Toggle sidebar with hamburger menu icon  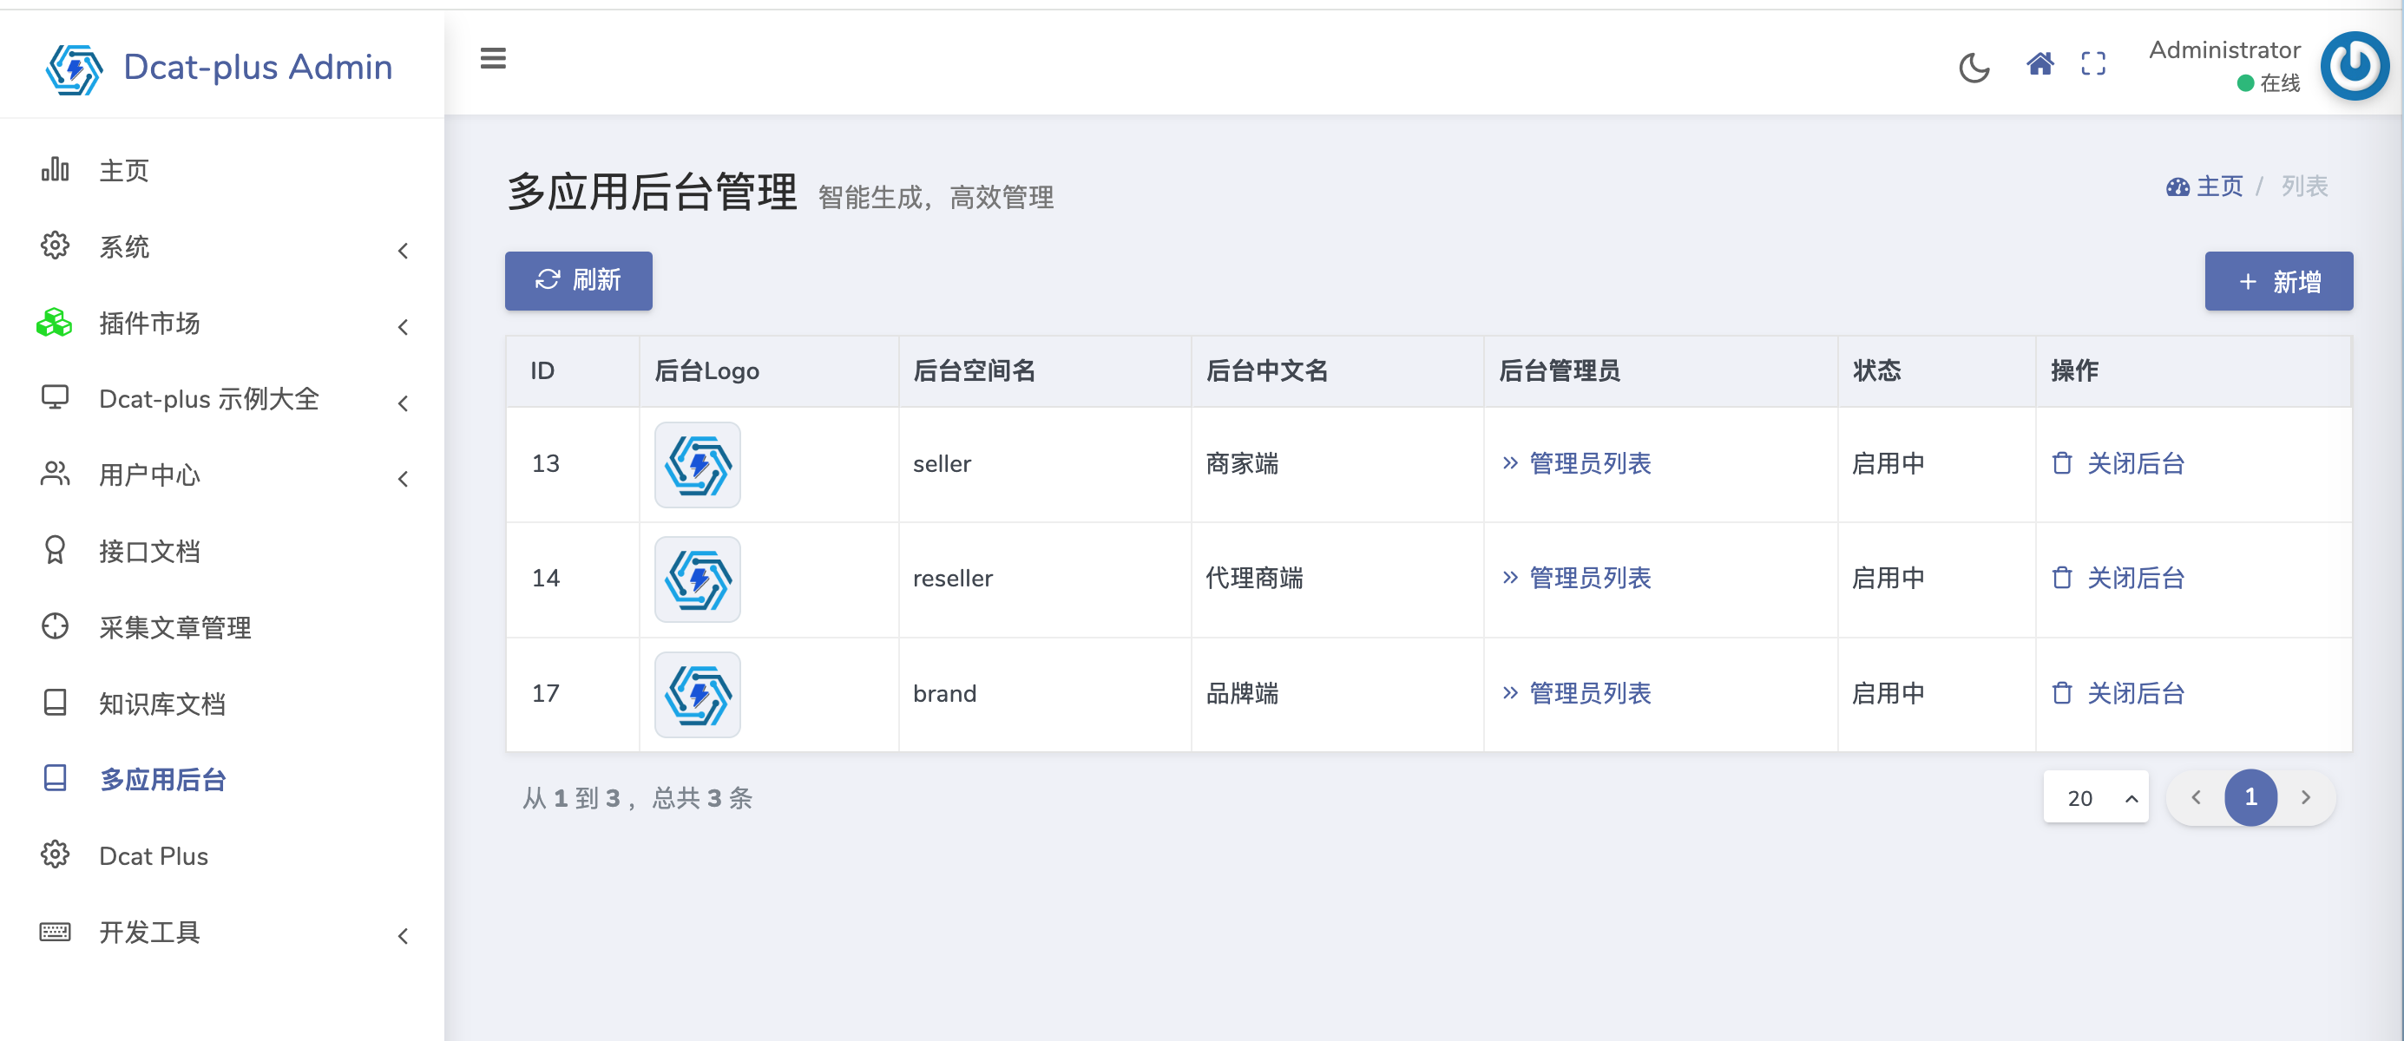pyautogui.click(x=493, y=59)
